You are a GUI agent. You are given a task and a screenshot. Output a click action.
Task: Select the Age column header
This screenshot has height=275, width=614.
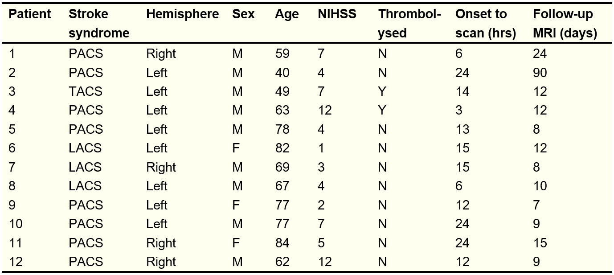point(287,14)
